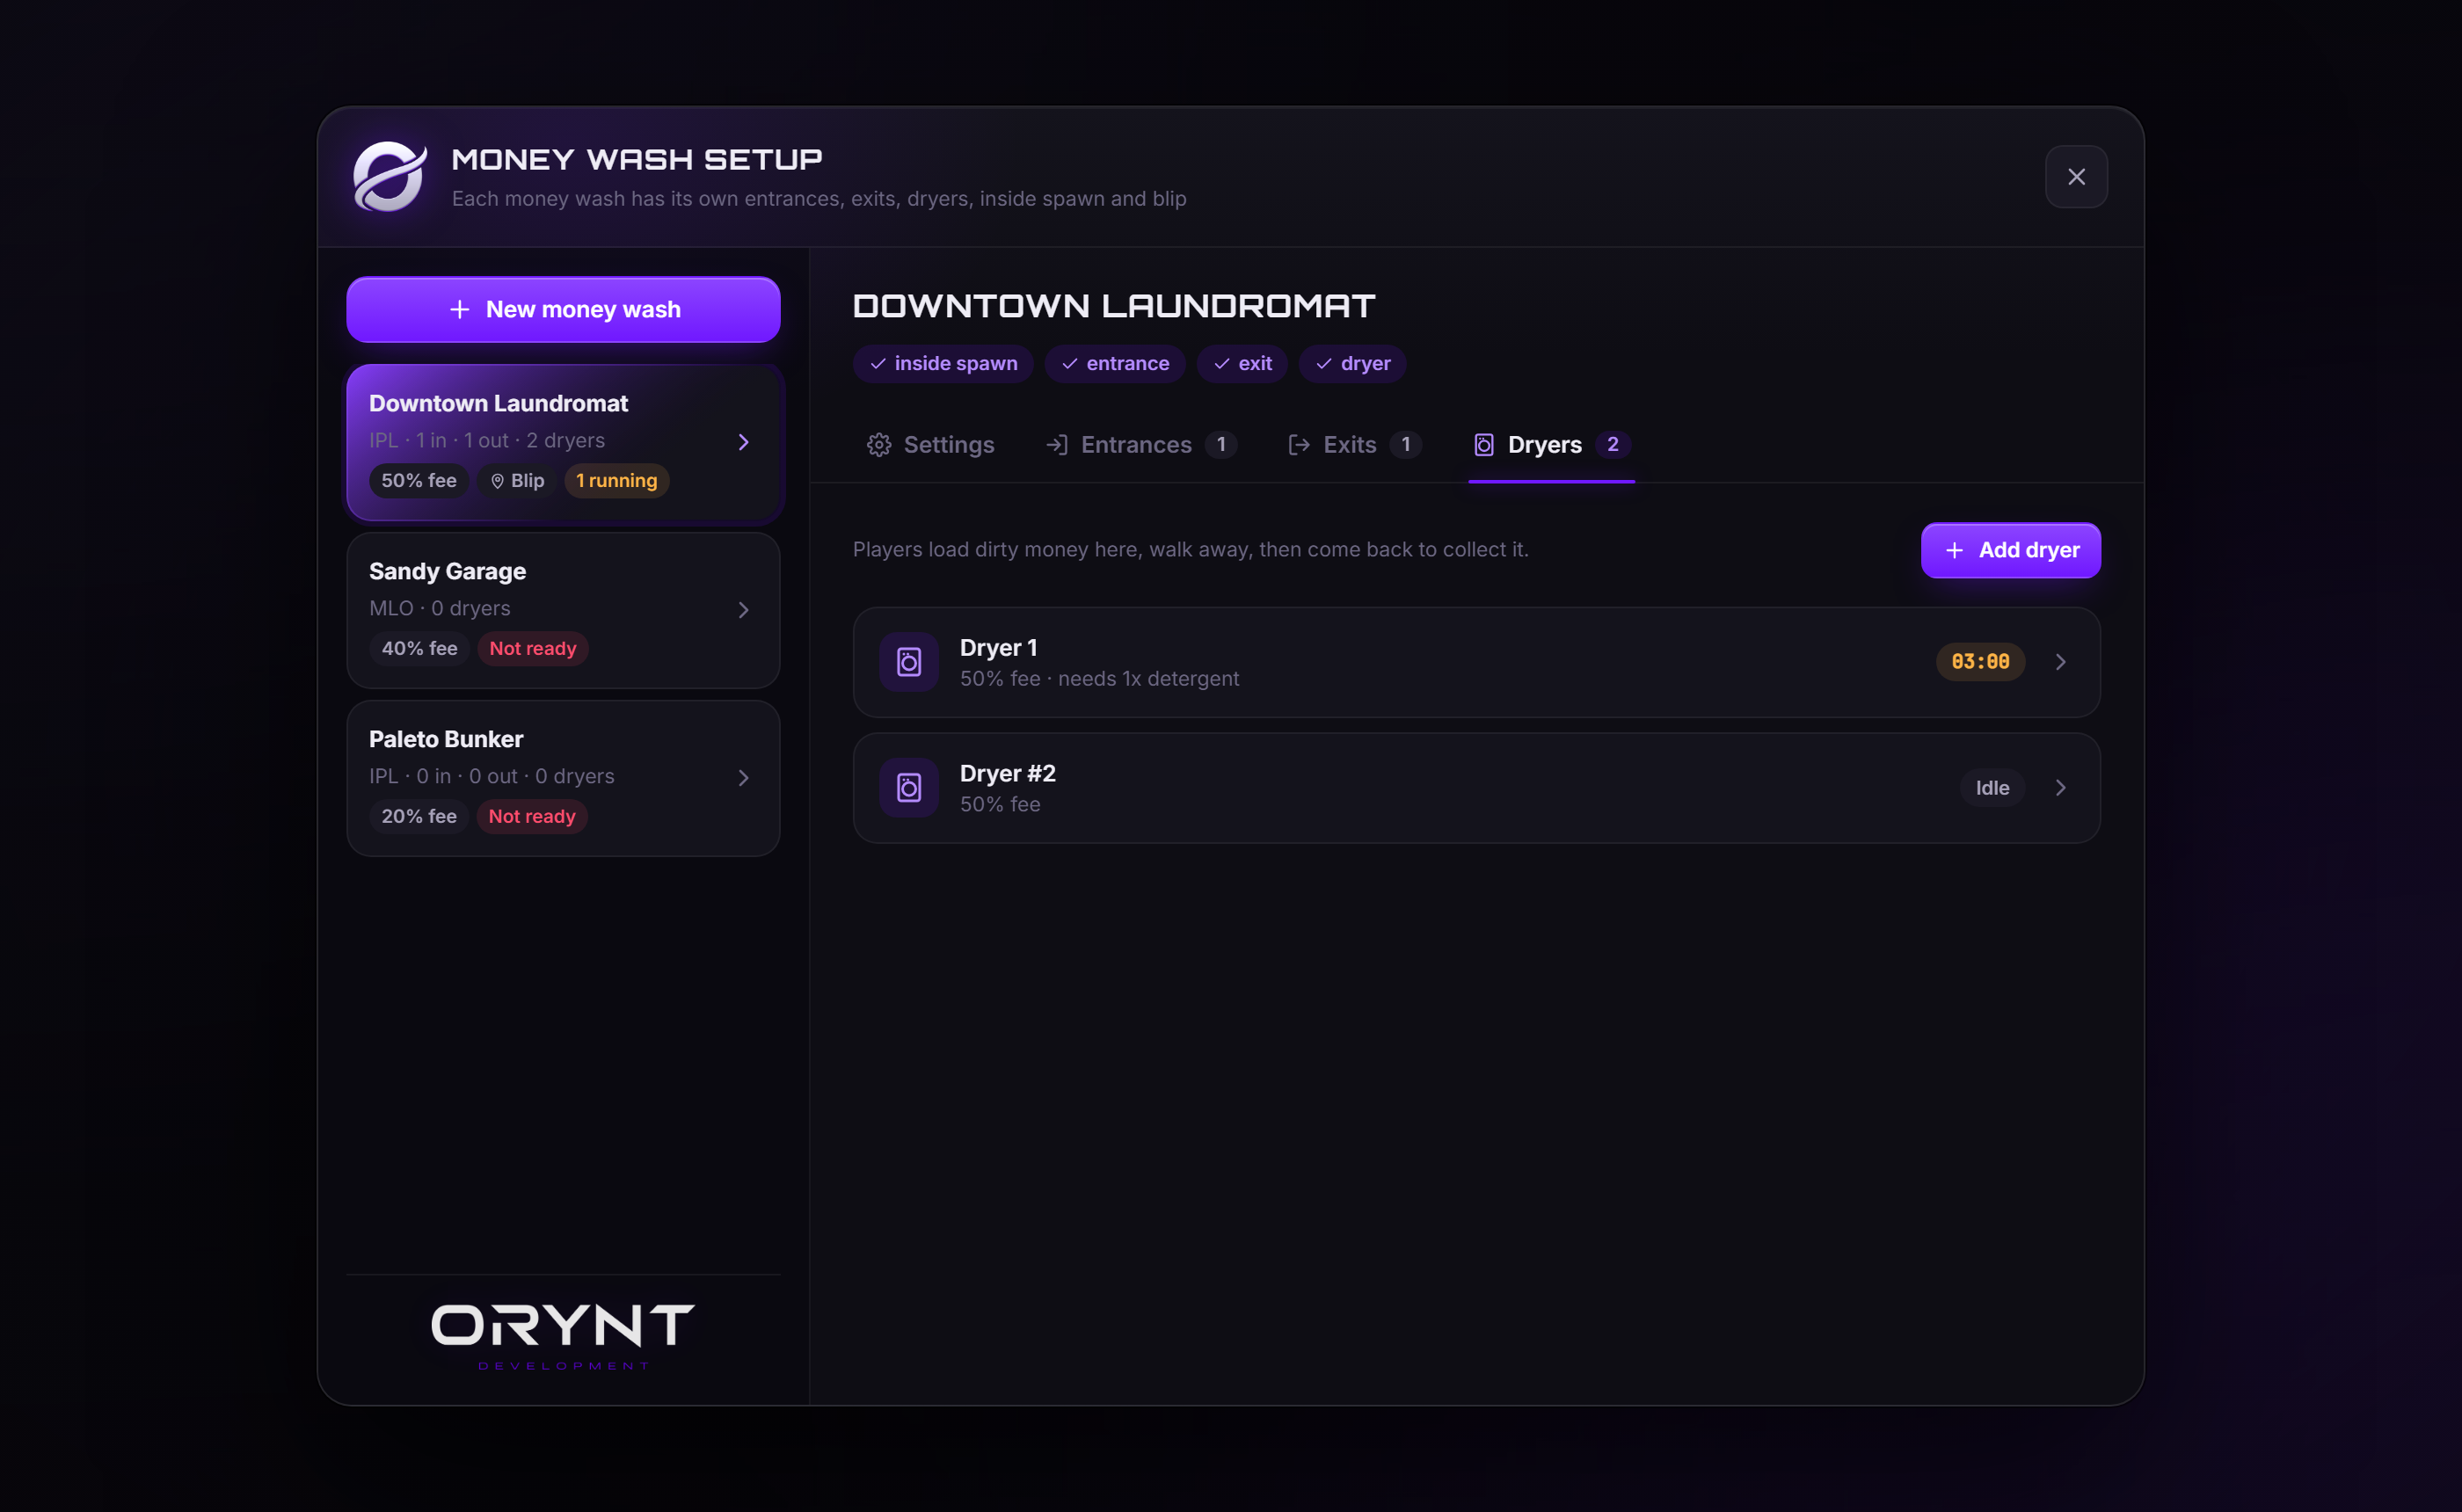The height and width of the screenshot is (1512, 2462).
Task: Click the inside spawn checkmark chip
Action: [x=943, y=364]
